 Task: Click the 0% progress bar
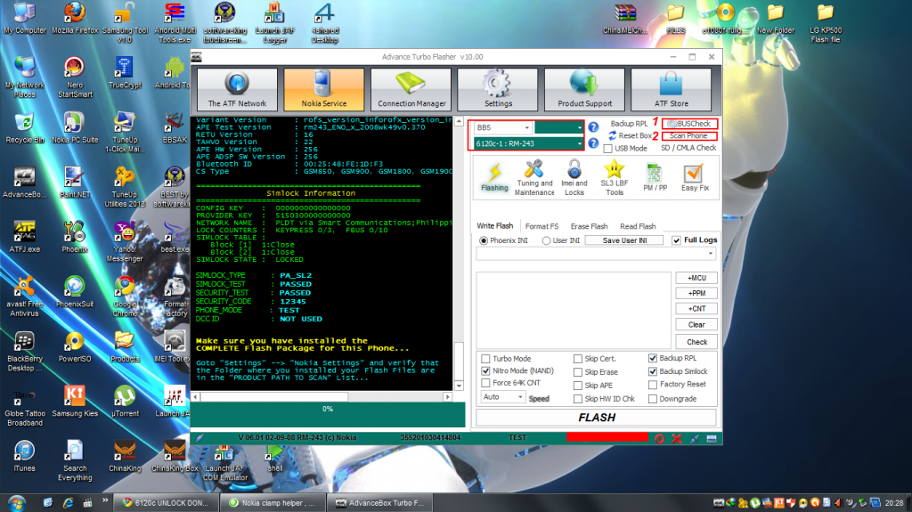328,414
